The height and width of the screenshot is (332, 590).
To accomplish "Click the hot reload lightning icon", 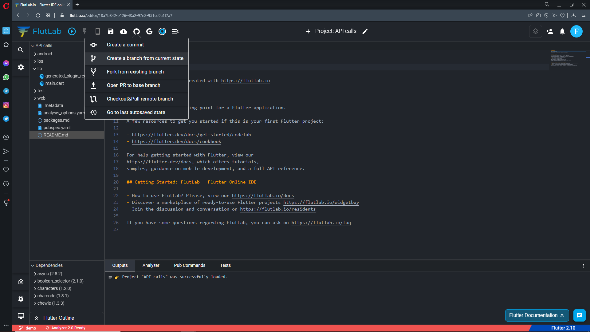I will click(85, 31).
